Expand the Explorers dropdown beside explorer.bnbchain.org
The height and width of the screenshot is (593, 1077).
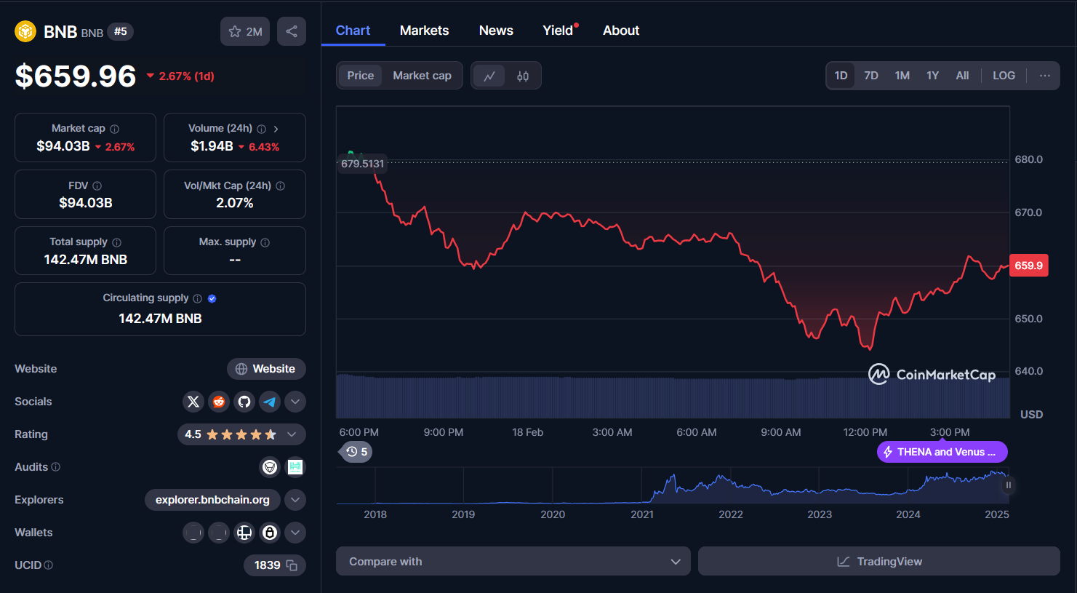coord(295,500)
